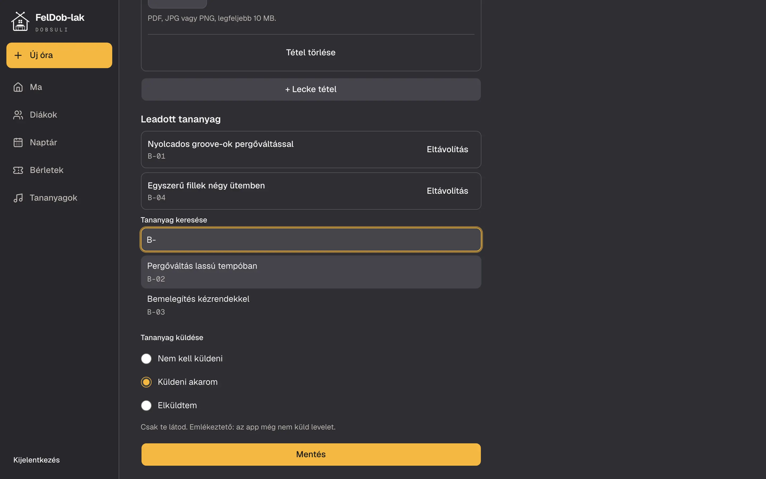This screenshot has width=766, height=479.
Task: Open the Naptár calendar icon
Action: (x=18, y=143)
